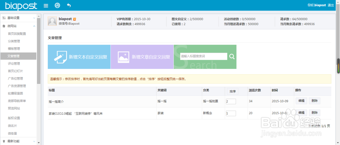Click the orange VIP badge beside biapost
The image size is (340, 145).
74,19
